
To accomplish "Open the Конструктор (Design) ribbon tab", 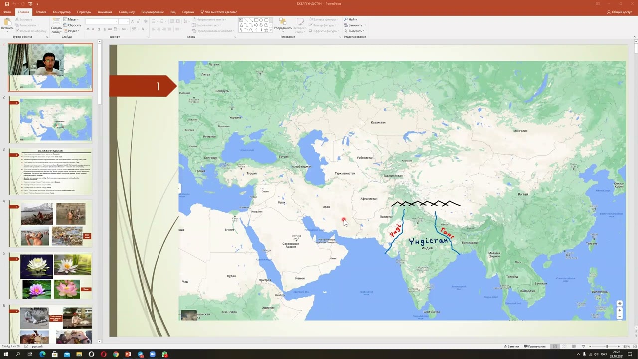I will (62, 12).
